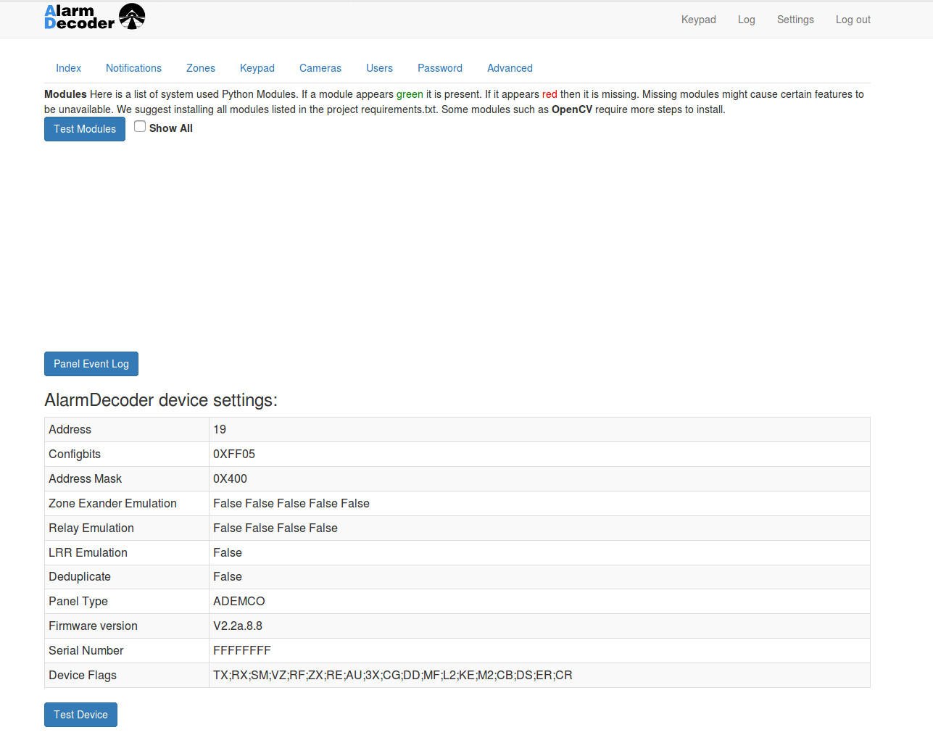Select the Keypad settings tab
The width and height of the screenshot is (933, 743).
click(257, 68)
